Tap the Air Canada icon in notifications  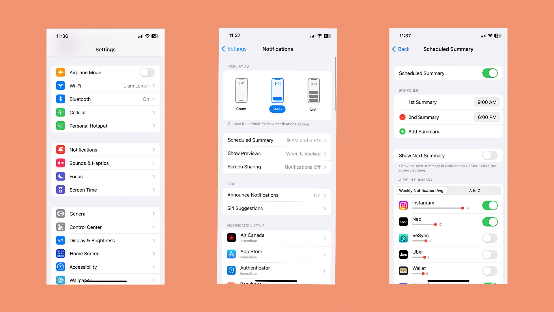231,237
